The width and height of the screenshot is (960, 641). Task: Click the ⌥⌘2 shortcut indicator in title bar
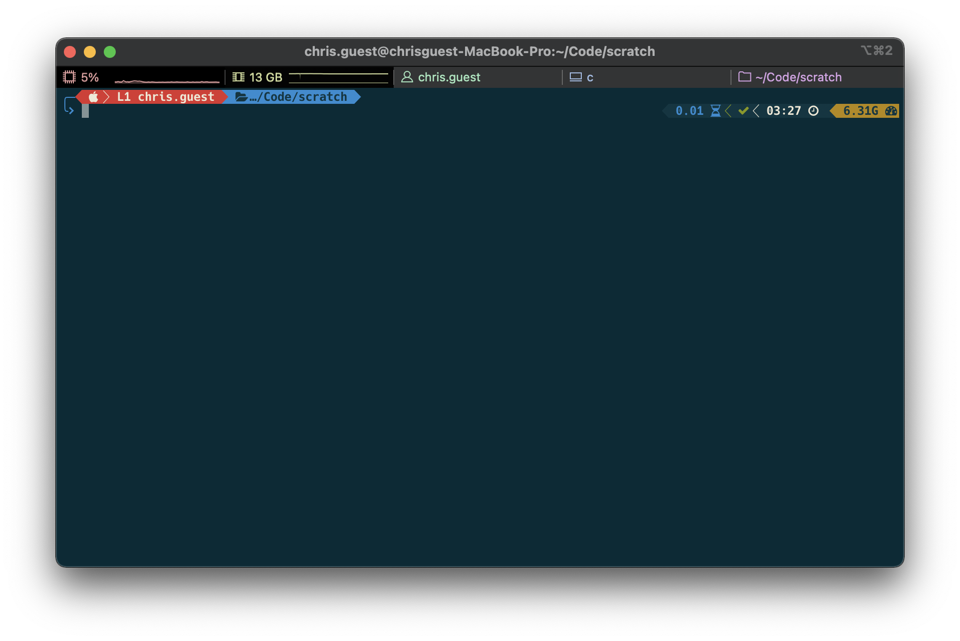877,50
